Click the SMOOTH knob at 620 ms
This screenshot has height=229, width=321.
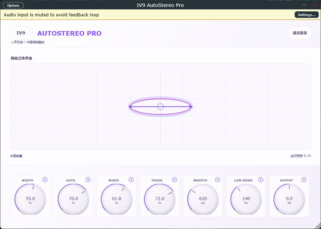203,199
